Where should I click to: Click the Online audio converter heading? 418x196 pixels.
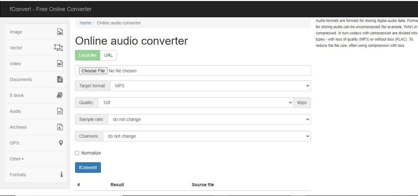pyautogui.click(x=131, y=41)
